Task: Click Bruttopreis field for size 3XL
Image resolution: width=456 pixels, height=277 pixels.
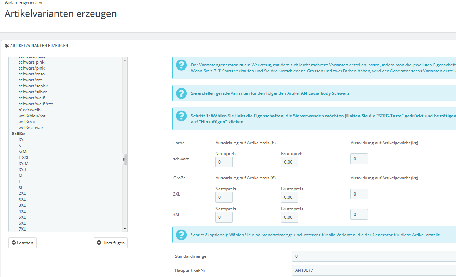Action: [x=289, y=217]
